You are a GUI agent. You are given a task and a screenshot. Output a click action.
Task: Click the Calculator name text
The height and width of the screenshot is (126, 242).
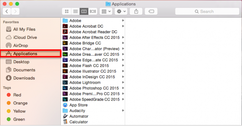pyautogui.click(x=79, y=122)
